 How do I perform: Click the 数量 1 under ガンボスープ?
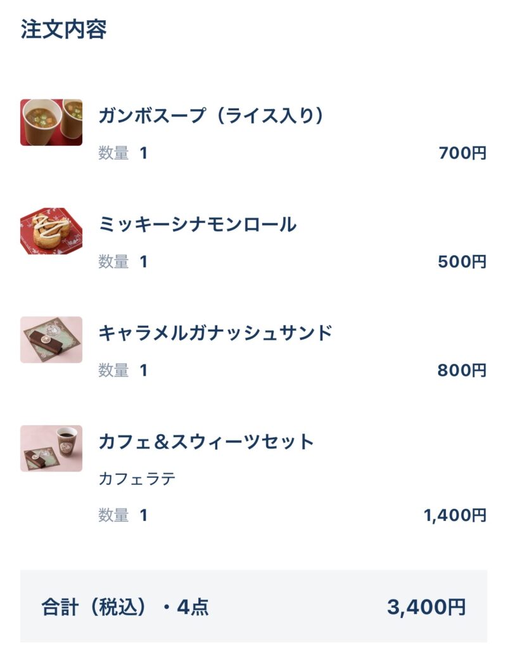coord(123,153)
